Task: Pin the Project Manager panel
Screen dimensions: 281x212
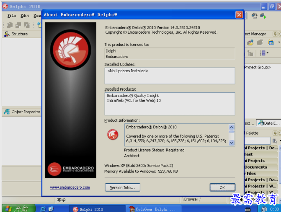Action: [275, 34]
